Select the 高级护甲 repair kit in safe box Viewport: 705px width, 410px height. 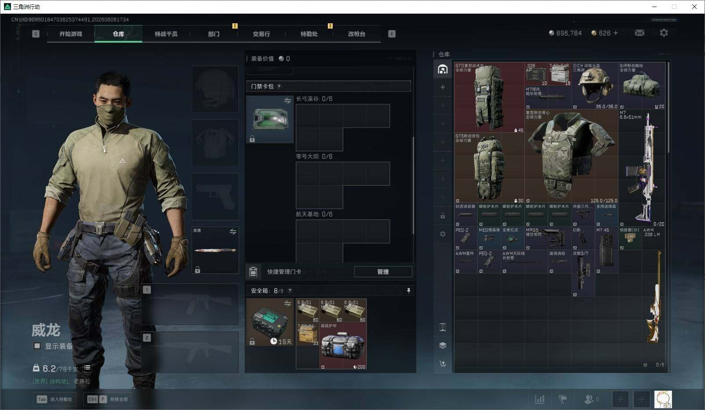pyautogui.click(x=343, y=346)
